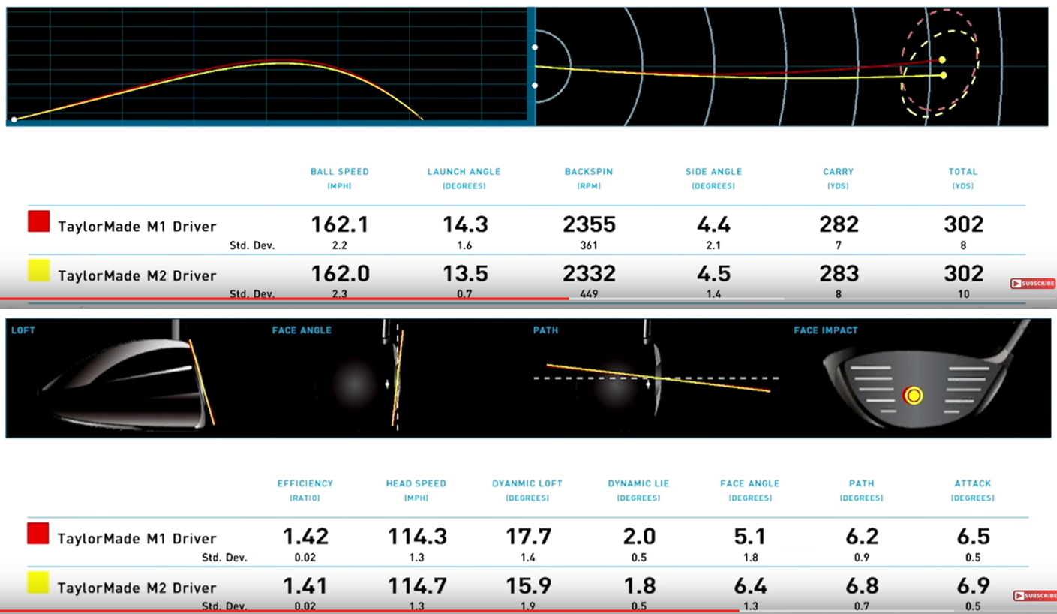Click the M1 Driver carry value 282
Screen dimensions: 1057x614
pos(838,224)
